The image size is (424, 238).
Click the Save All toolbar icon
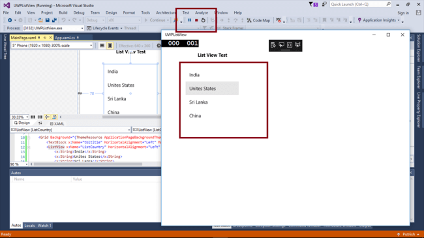[54, 20]
